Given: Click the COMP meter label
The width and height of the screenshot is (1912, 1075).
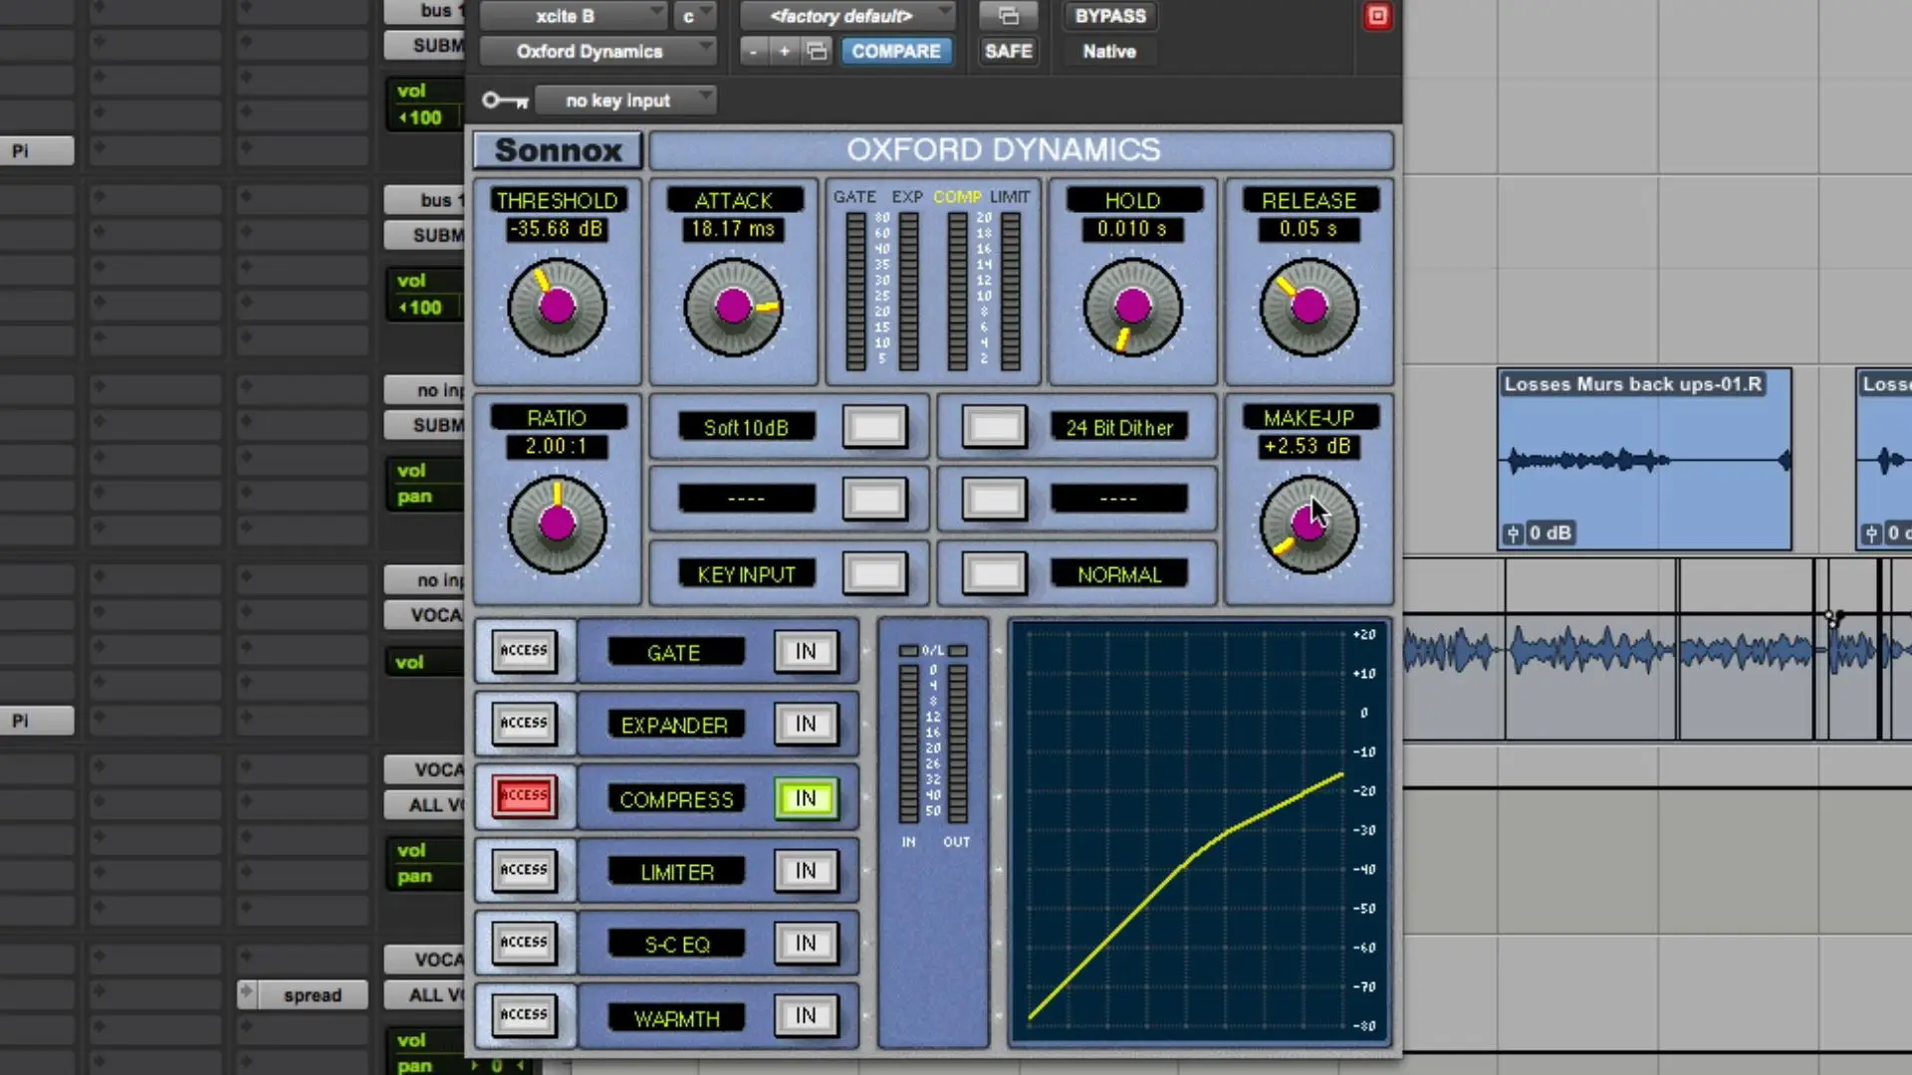Looking at the screenshot, I should point(957,197).
